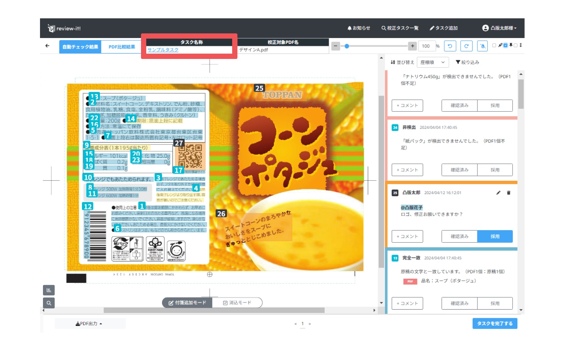Image resolution: width=564 pixels, height=351 pixels.
Task: Click the zoom slider handle
Action: click(347, 46)
